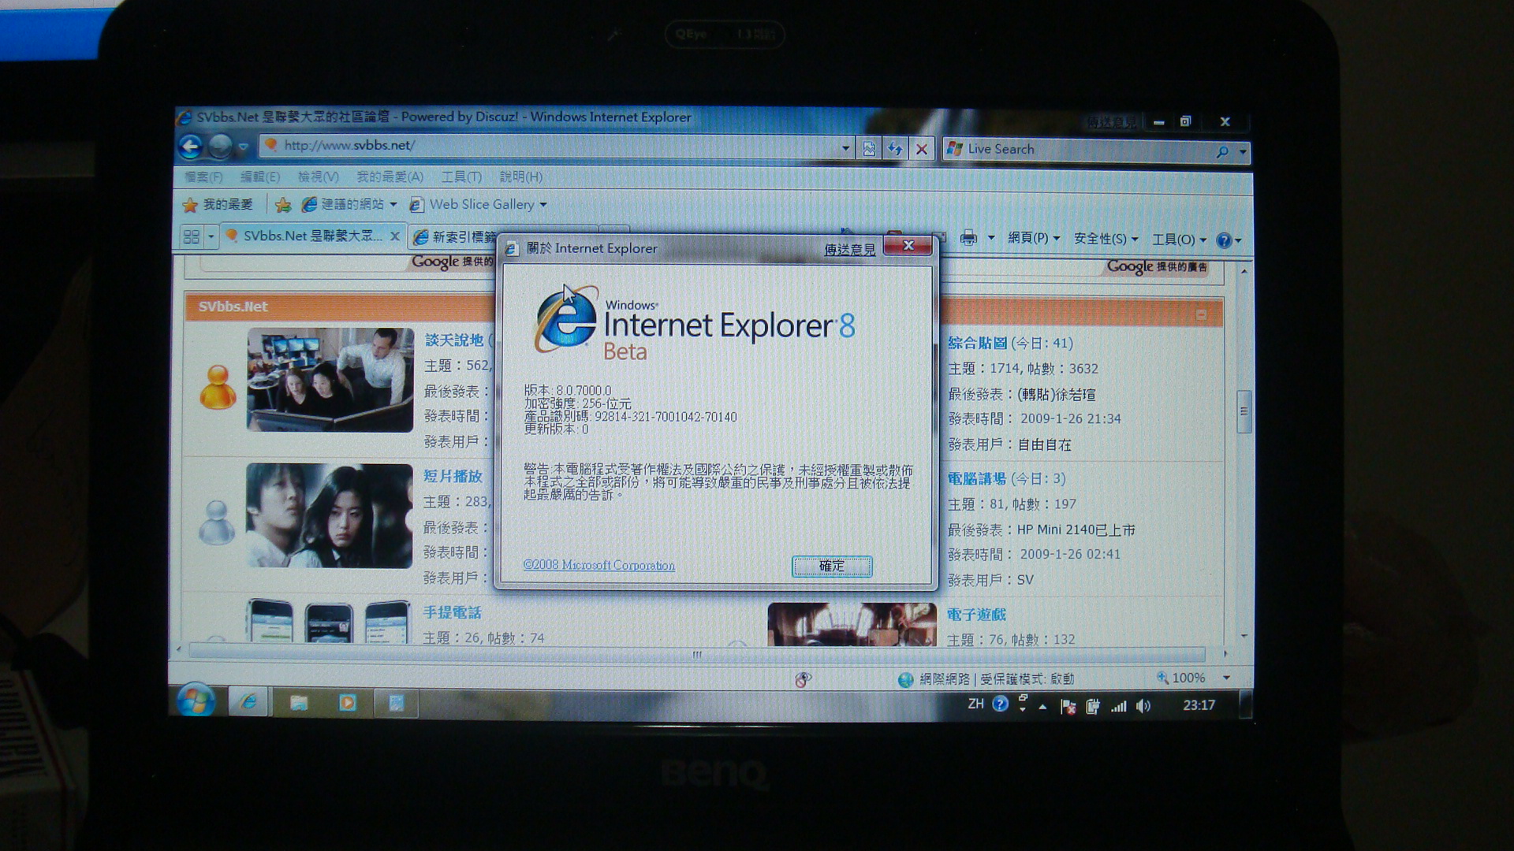Click the Add to Favorites Bar star icon
The width and height of the screenshot is (1514, 851).
(283, 206)
